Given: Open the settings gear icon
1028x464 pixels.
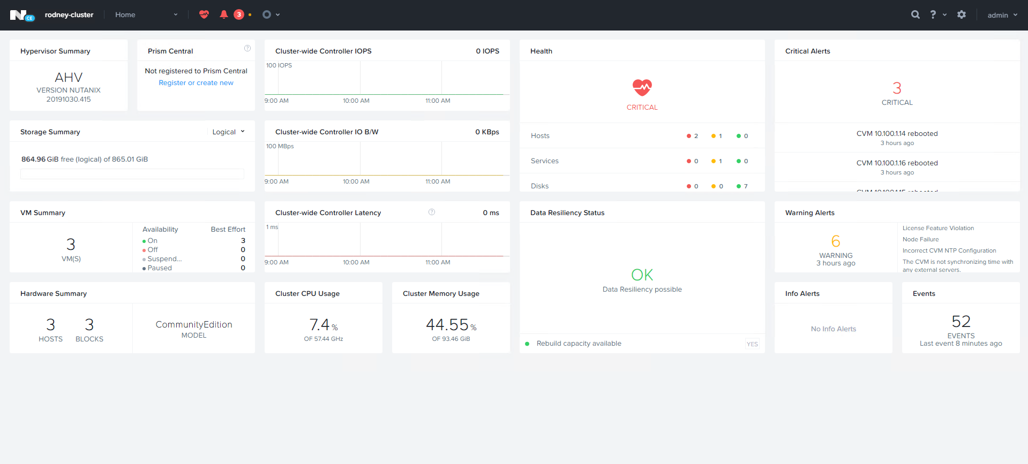Looking at the screenshot, I should (962, 14).
